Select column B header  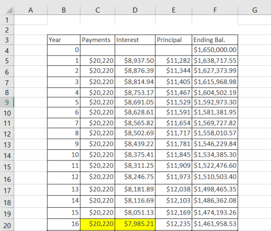64,10
